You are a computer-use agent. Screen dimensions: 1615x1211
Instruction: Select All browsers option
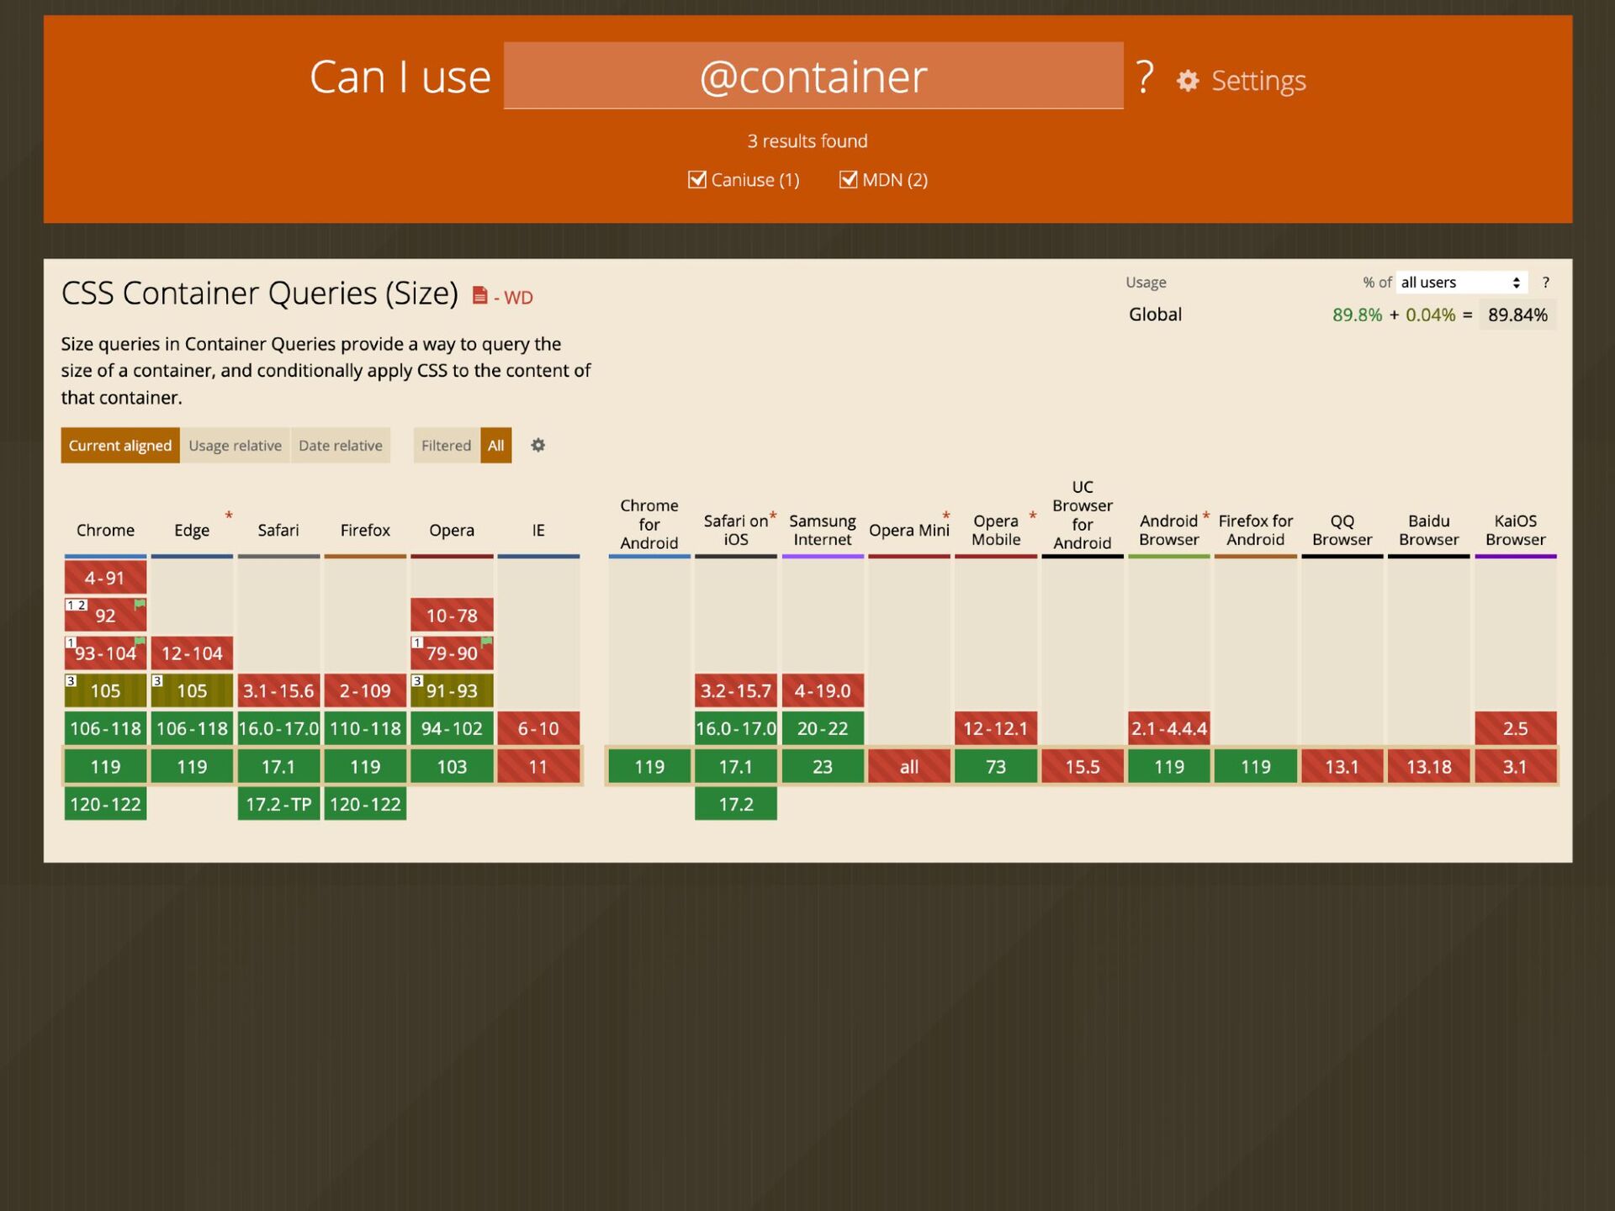496,445
